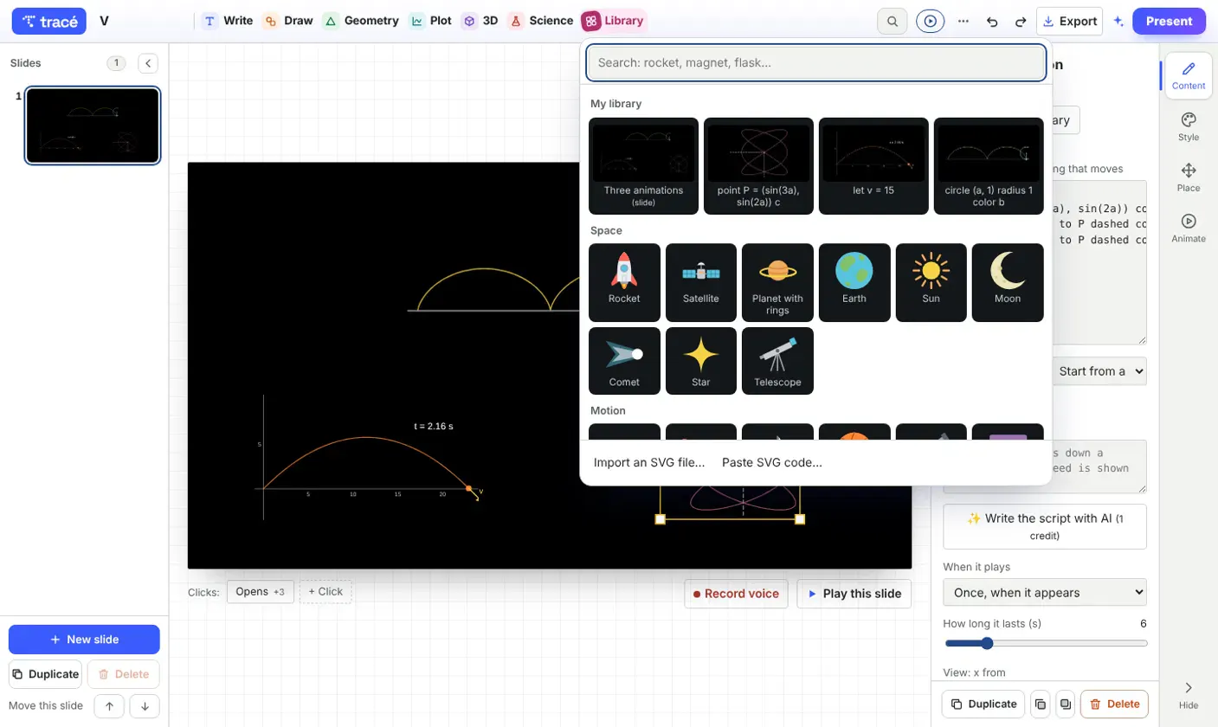Select the Moon library graphic
The image size is (1218, 727).
click(1008, 282)
